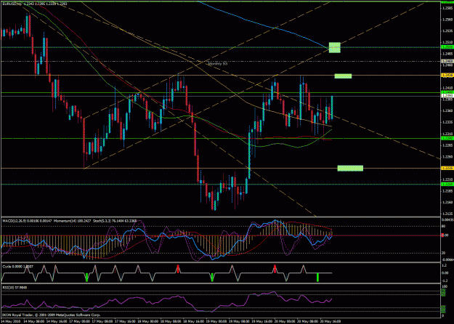Select green rectangle on the 1.2428 line
454x324 pixels.
[x=343, y=76]
